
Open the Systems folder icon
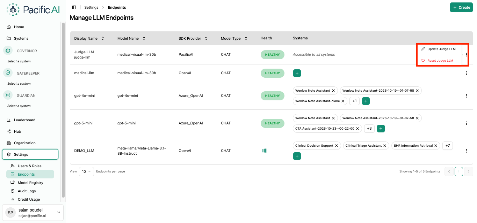[x=9, y=38]
